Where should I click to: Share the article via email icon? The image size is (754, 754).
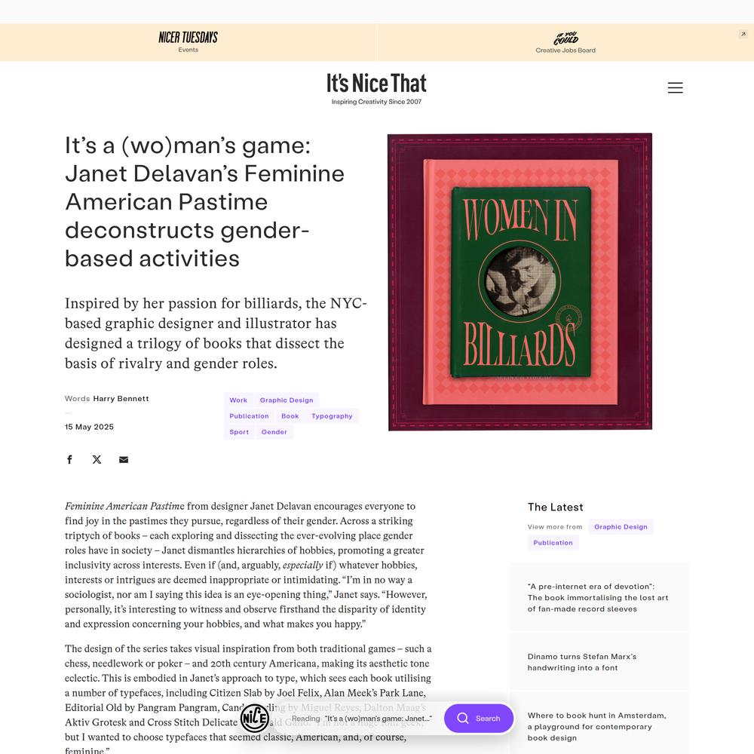click(x=124, y=460)
